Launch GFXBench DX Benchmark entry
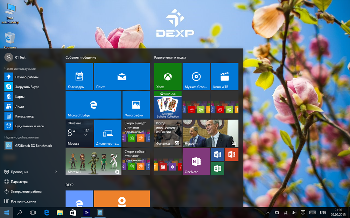The width and height of the screenshot is (350, 218). pyautogui.click(x=31, y=146)
